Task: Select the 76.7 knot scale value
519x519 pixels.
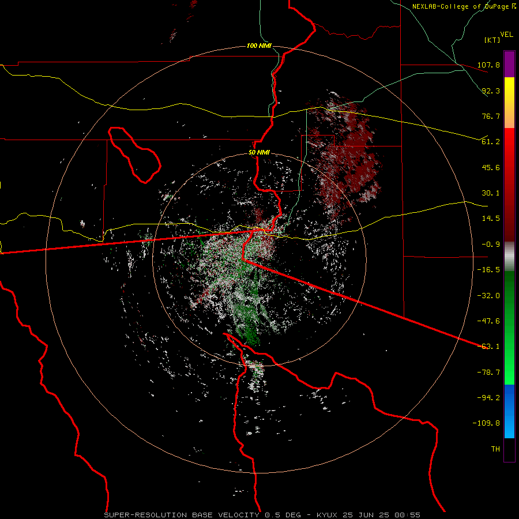Action: (491, 116)
